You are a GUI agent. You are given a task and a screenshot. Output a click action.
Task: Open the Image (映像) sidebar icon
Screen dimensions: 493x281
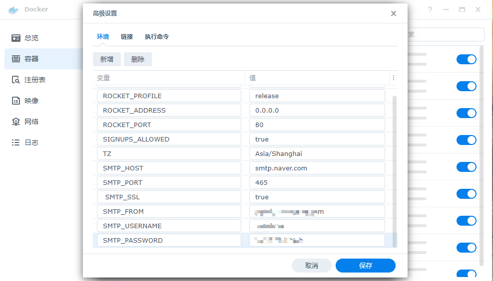16,101
